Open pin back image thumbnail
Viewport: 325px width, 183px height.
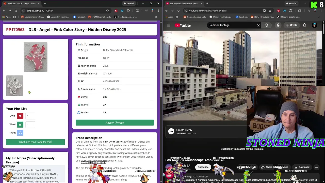point(14,86)
